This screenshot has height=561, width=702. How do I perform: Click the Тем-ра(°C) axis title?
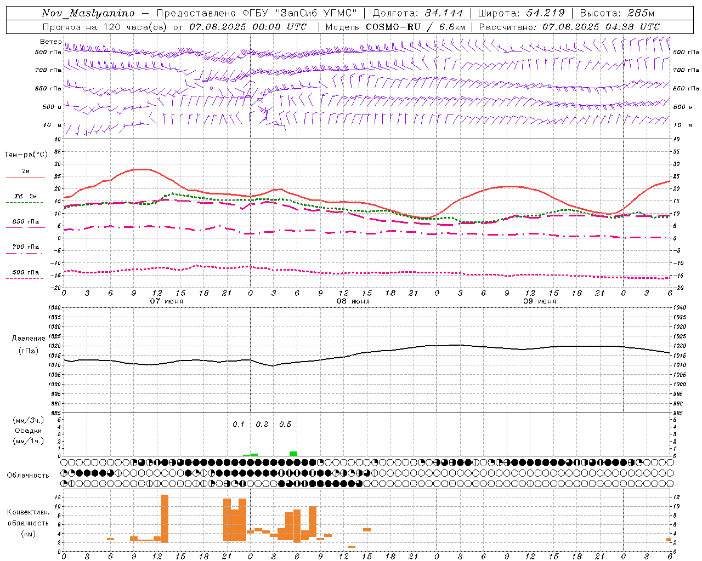coord(26,155)
